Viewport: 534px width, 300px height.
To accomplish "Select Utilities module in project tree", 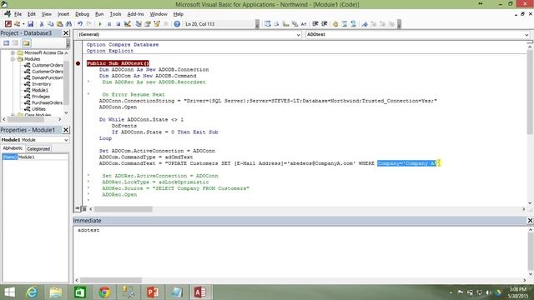I will tap(38, 109).
